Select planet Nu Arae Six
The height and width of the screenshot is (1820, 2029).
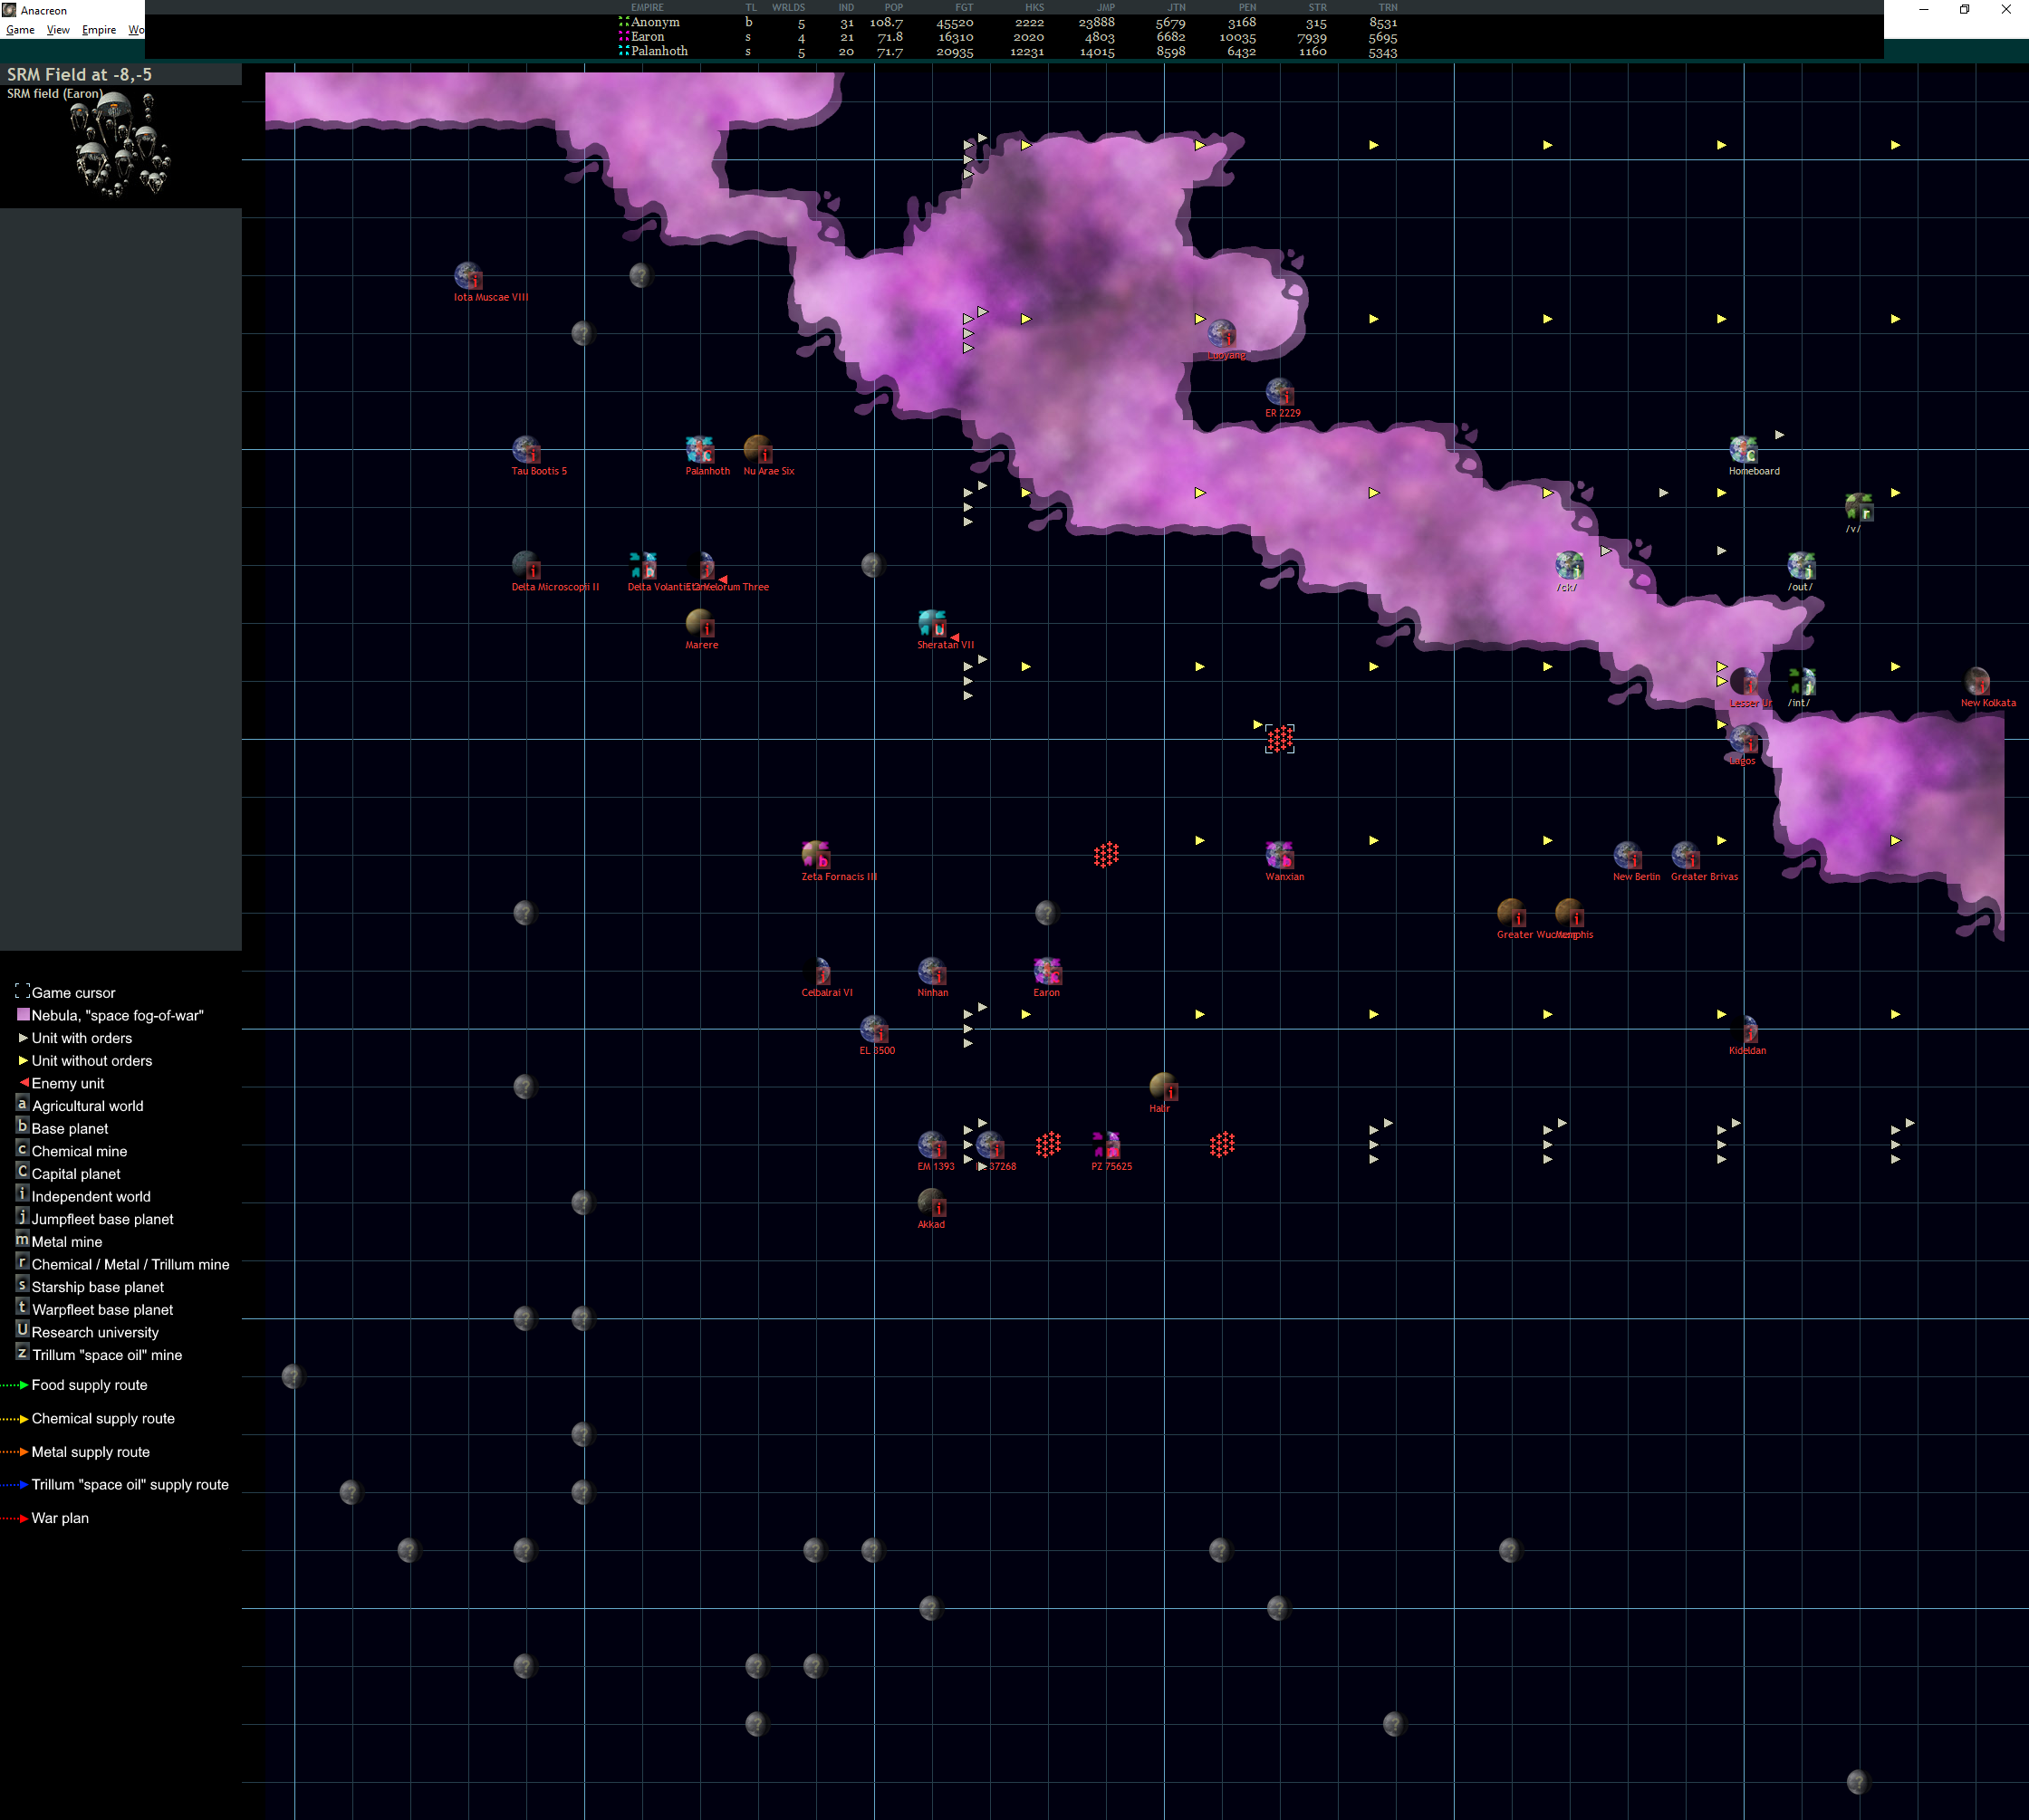click(x=758, y=450)
